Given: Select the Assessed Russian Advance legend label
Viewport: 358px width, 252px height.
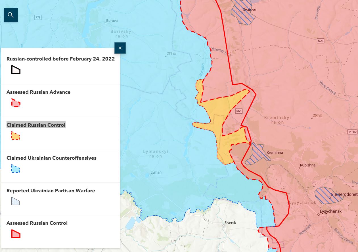Looking at the screenshot, I should pyautogui.click(x=38, y=92).
